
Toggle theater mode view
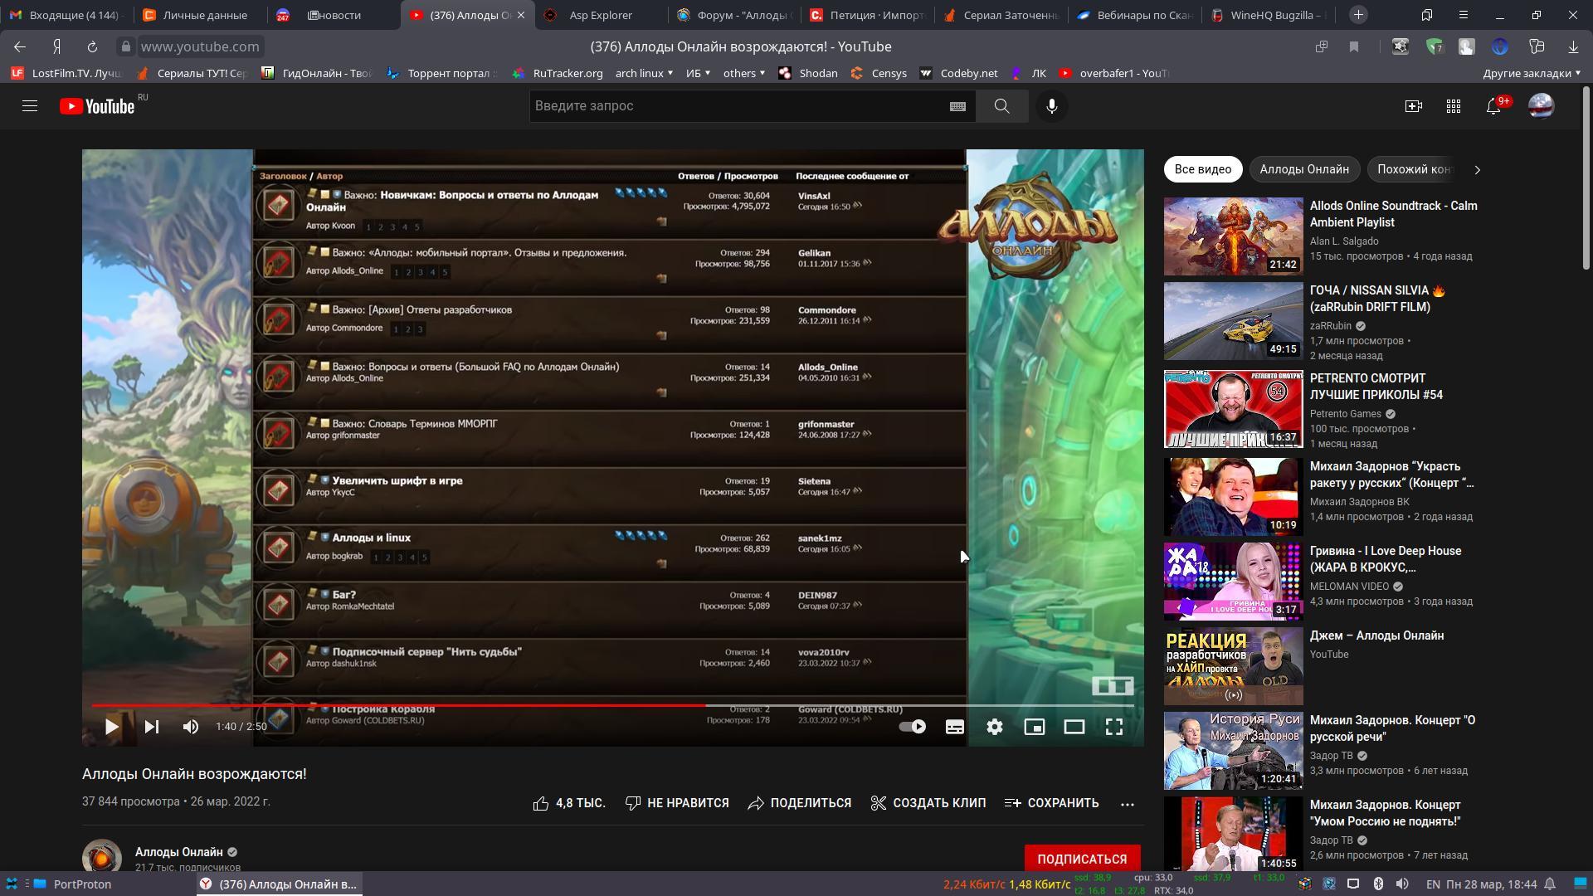pyautogui.click(x=1074, y=727)
